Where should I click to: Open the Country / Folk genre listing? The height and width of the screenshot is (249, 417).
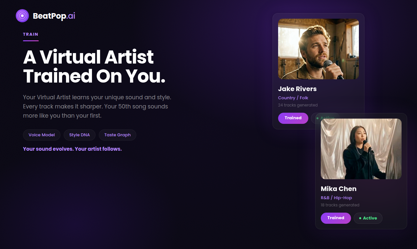293,98
